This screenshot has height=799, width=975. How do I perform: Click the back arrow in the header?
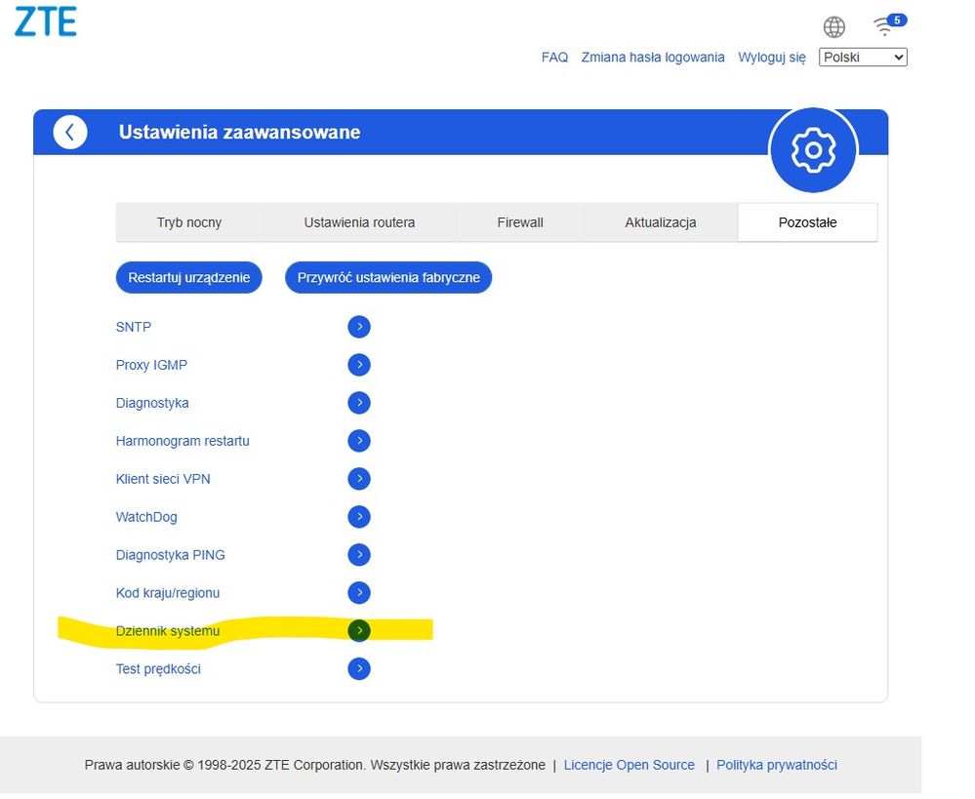coord(69,131)
